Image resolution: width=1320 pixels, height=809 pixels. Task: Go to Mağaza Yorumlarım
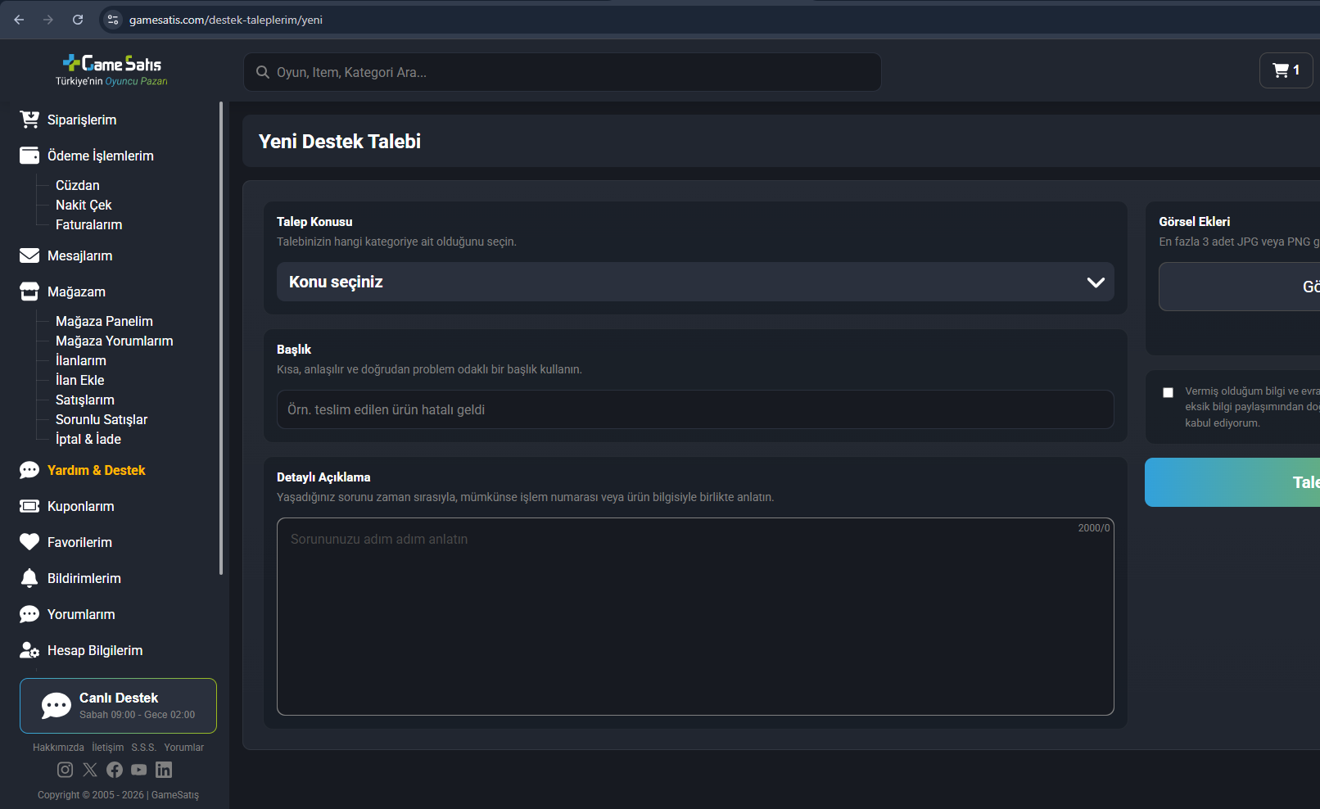115,341
